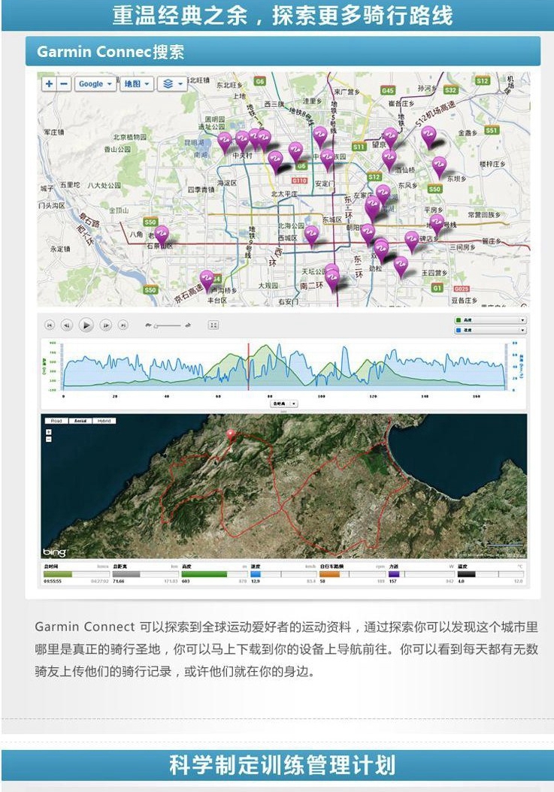554x792 pixels.
Task: Zoom out on the Bing aerial map
Action: 49,439
